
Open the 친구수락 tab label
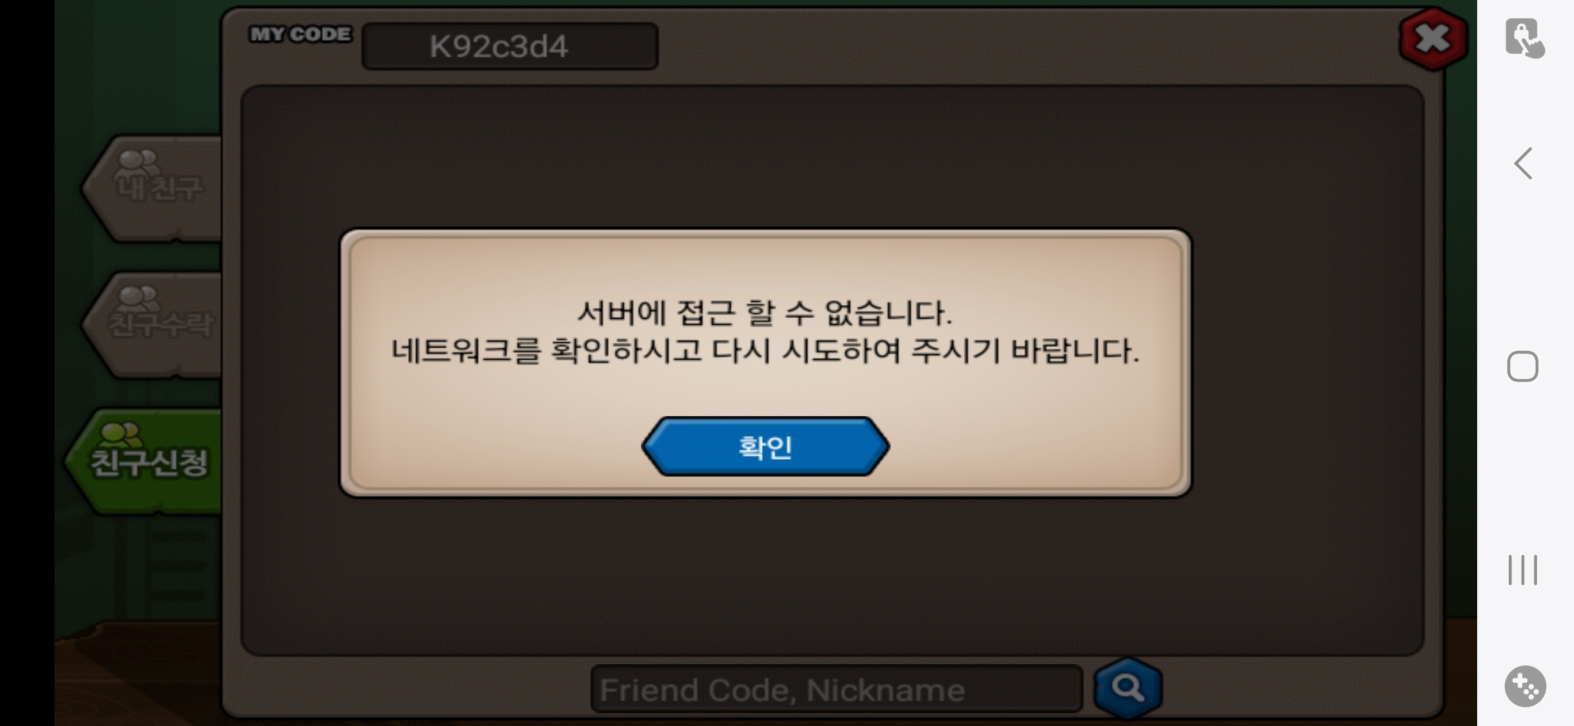coord(160,325)
